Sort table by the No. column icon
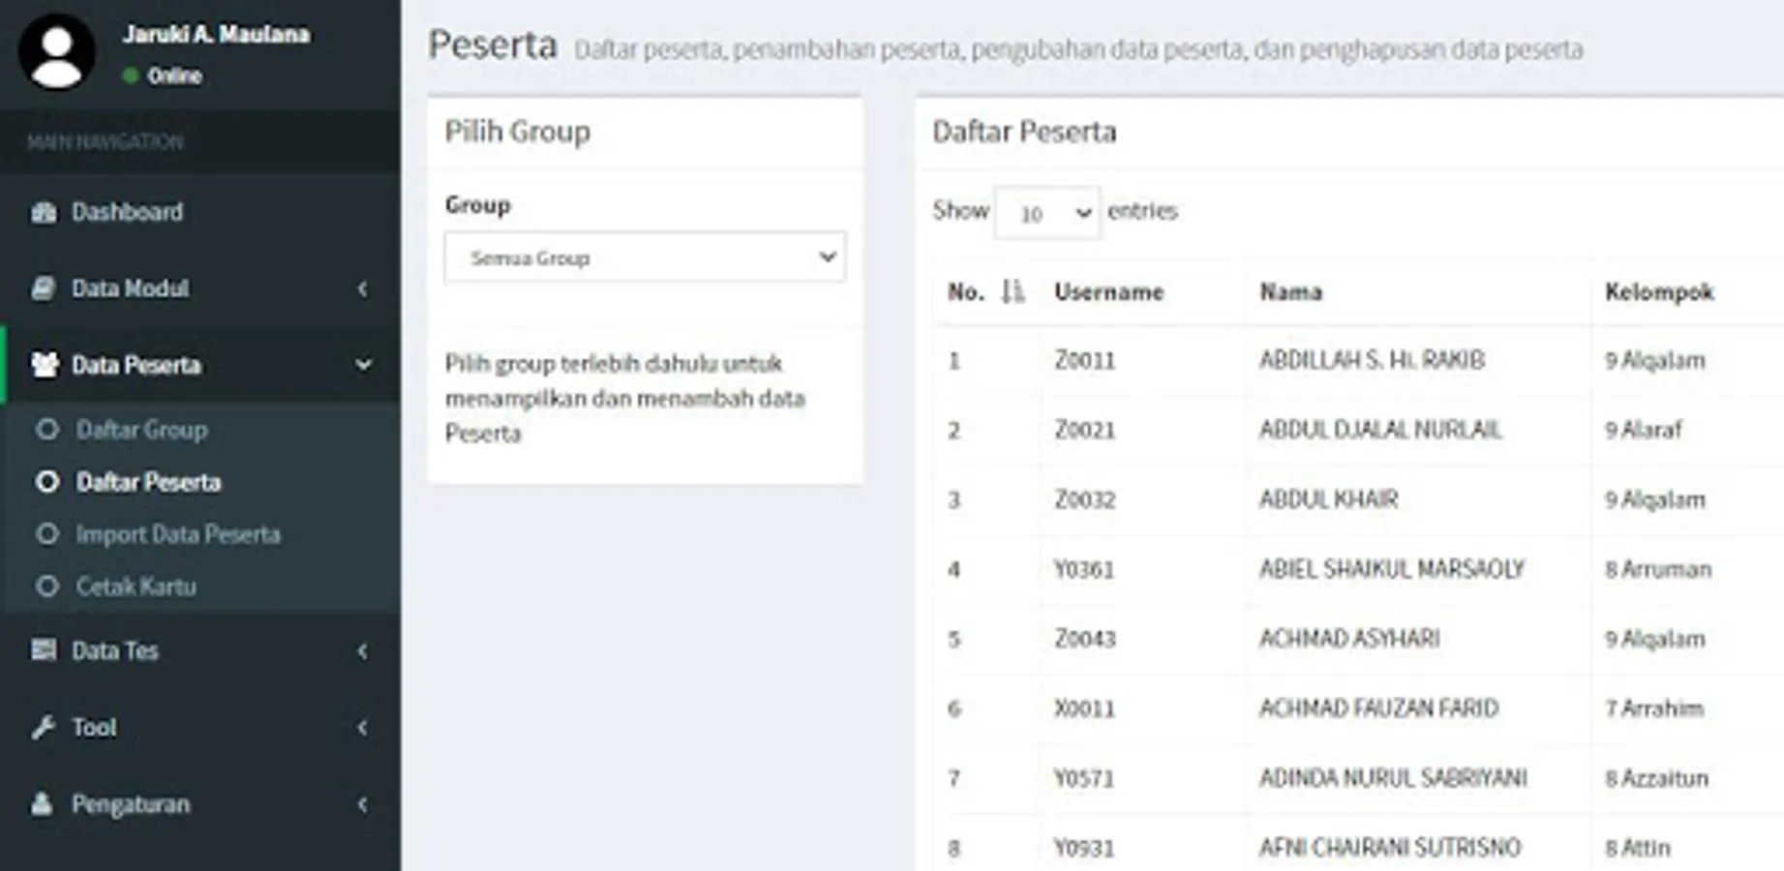The width and height of the screenshot is (1784, 871). 1013,291
